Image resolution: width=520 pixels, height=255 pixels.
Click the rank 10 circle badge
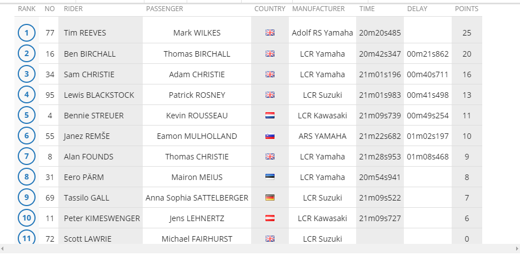[27, 218]
